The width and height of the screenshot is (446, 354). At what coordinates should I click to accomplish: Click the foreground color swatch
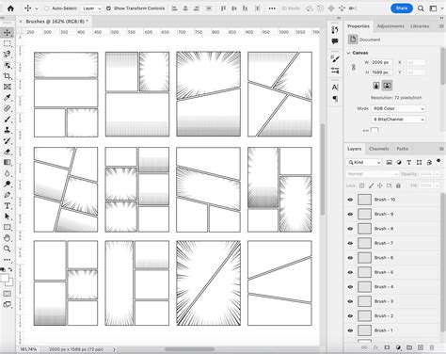point(5,278)
